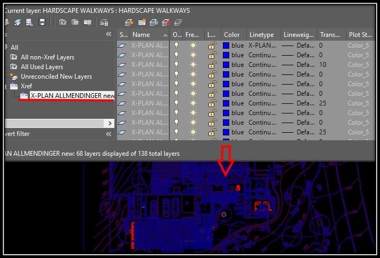380x258 pixels.
Task: Open blue color swatch of transparency 10 row
Action: point(226,65)
